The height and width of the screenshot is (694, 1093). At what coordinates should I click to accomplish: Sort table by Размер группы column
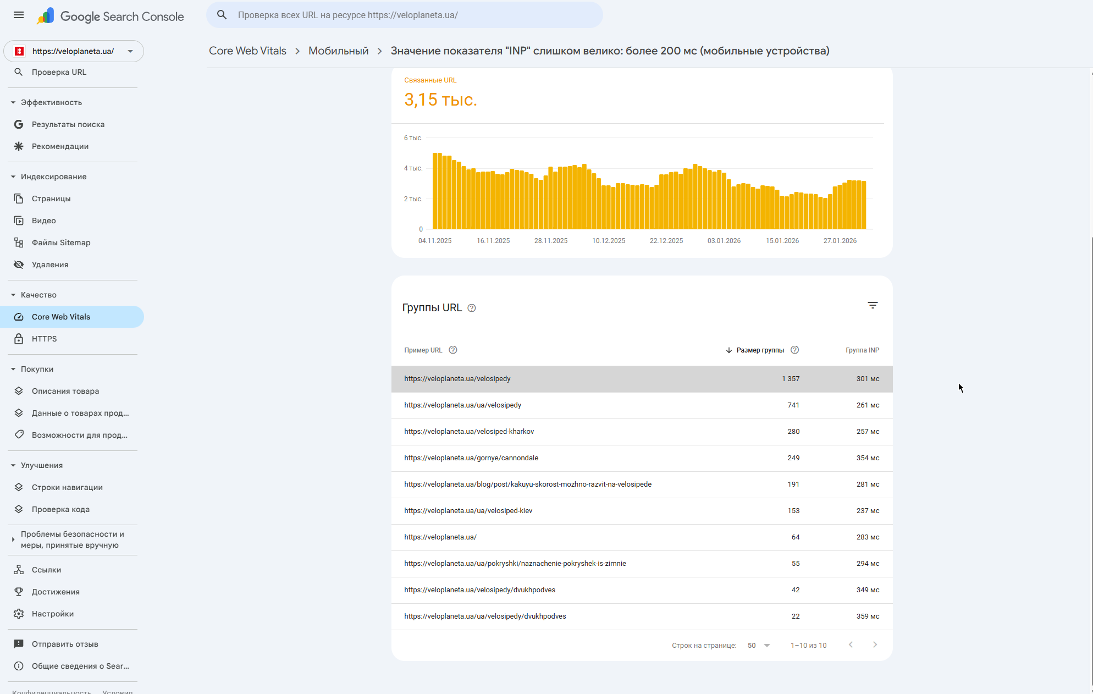click(x=760, y=350)
